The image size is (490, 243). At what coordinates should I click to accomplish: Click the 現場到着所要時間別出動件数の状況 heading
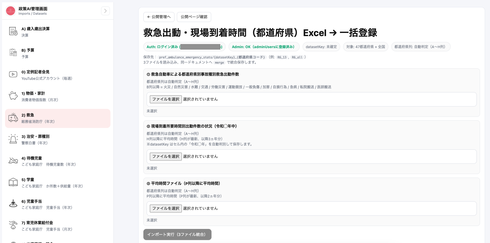tap(194, 126)
